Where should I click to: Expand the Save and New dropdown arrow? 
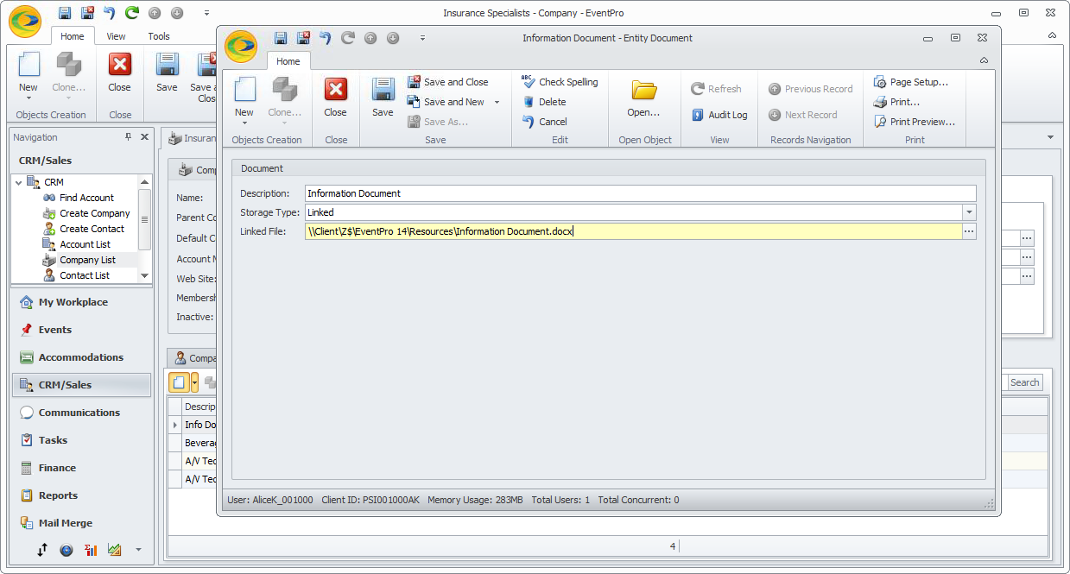coord(497,102)
